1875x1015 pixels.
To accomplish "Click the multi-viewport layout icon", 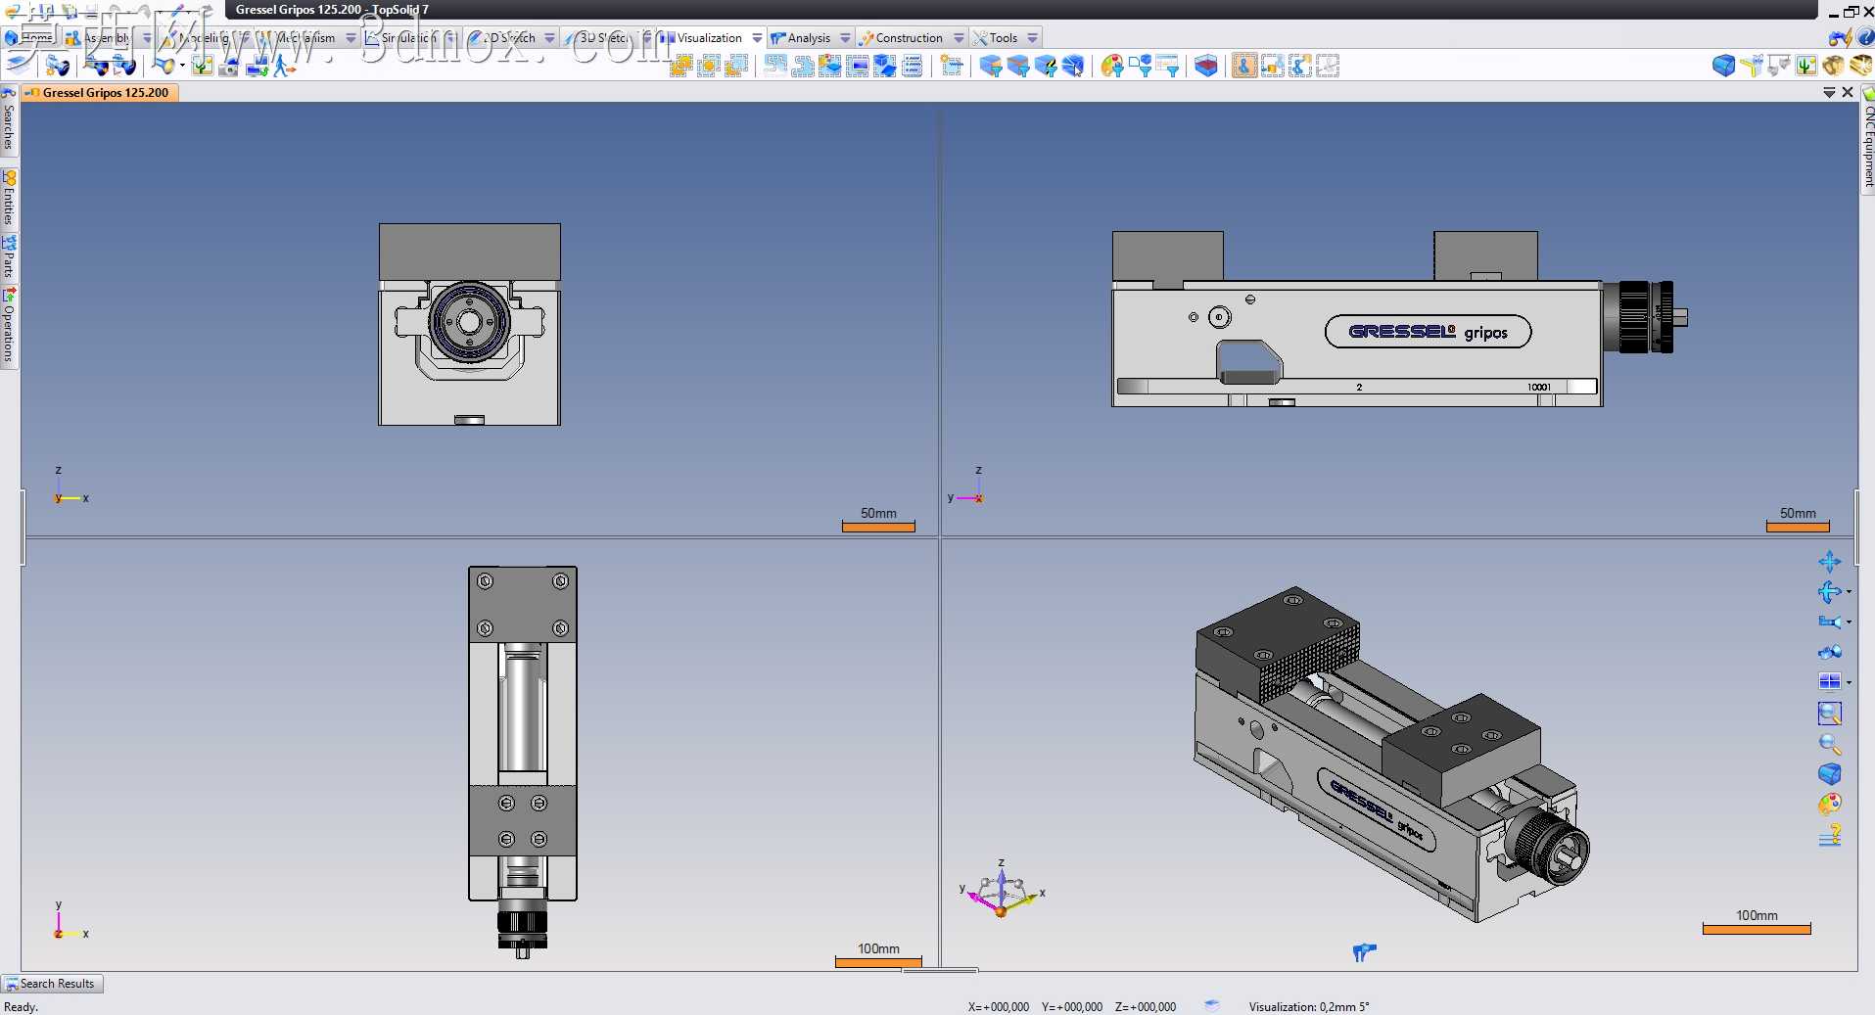I will [x=1828, y=681].
